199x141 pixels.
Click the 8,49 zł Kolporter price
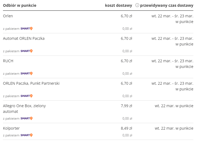[126, 128]
